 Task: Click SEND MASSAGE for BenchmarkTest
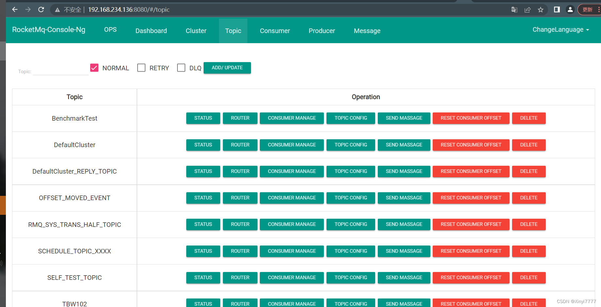404,118
